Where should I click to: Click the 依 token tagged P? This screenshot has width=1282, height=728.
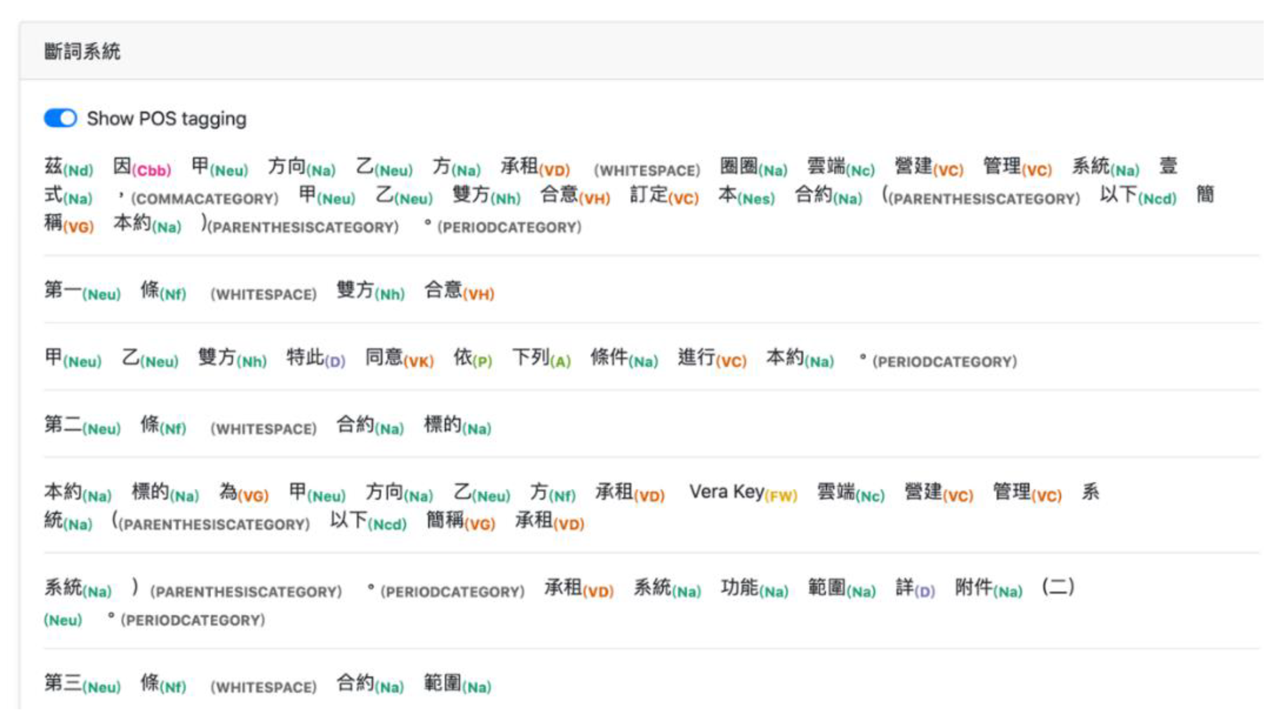[473, 358]
